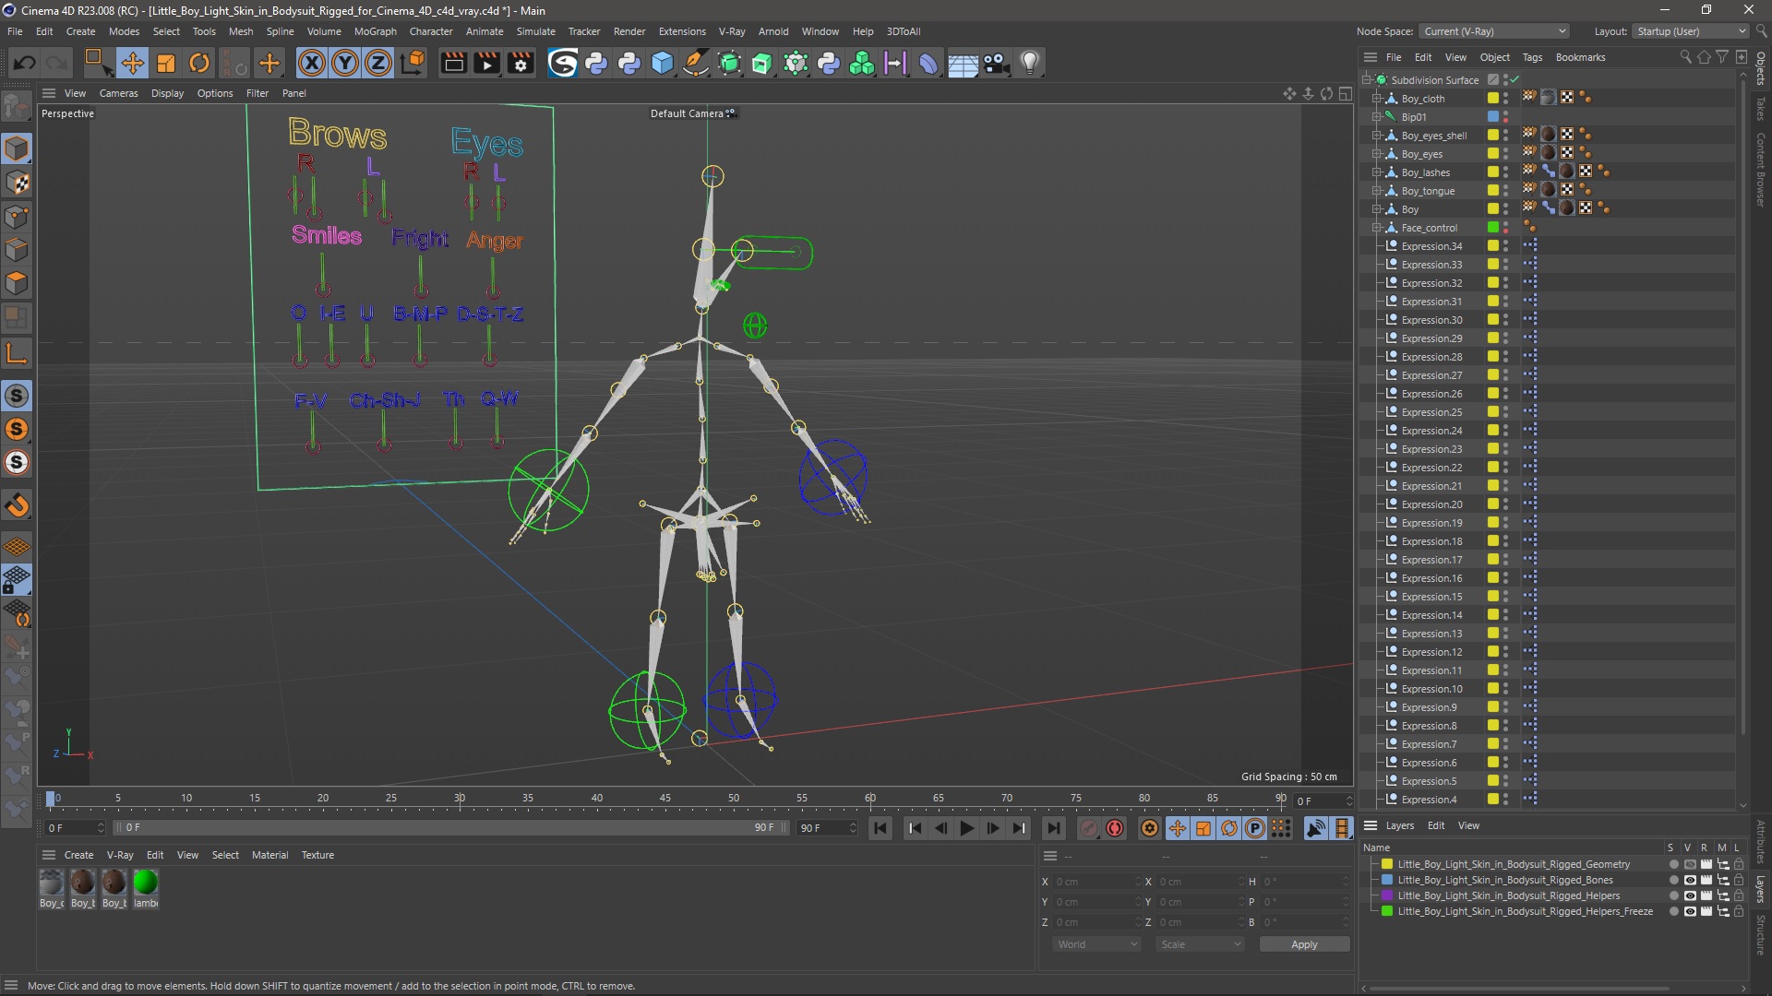This screenshot has width=1772, height=996.
Task: Select Polygons mode icon in left toolbar
Action: pyautogui.click(x=17, y=283)
